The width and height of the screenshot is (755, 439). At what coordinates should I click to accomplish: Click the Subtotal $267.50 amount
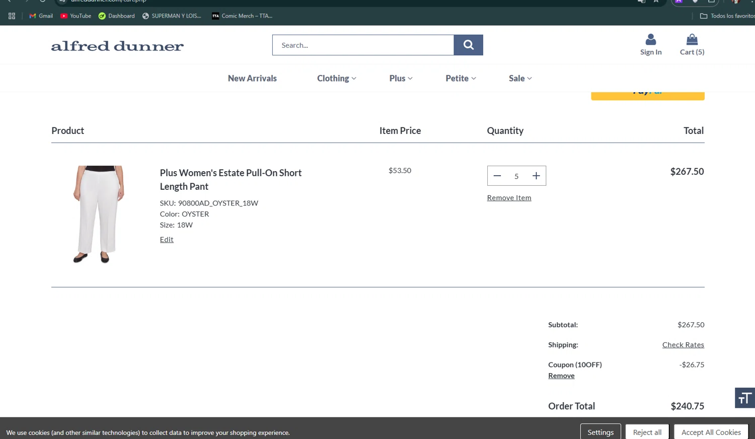(691, 325)
